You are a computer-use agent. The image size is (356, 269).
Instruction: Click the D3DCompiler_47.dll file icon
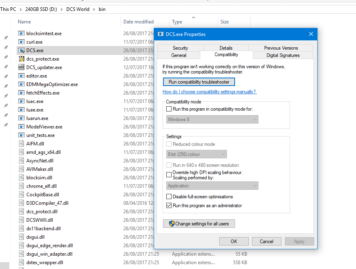[x=21, y=203]
